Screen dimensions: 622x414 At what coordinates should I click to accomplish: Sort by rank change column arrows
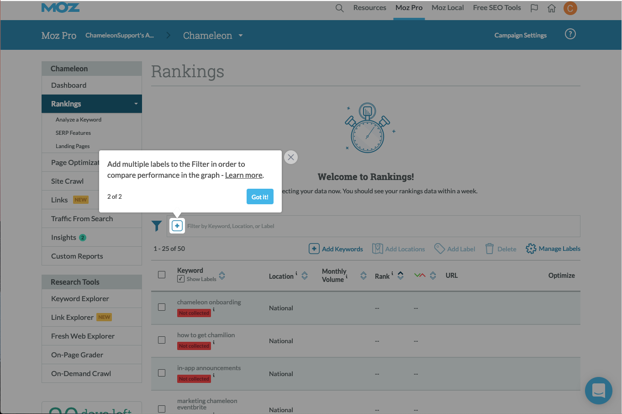click(x=433, y=276)
